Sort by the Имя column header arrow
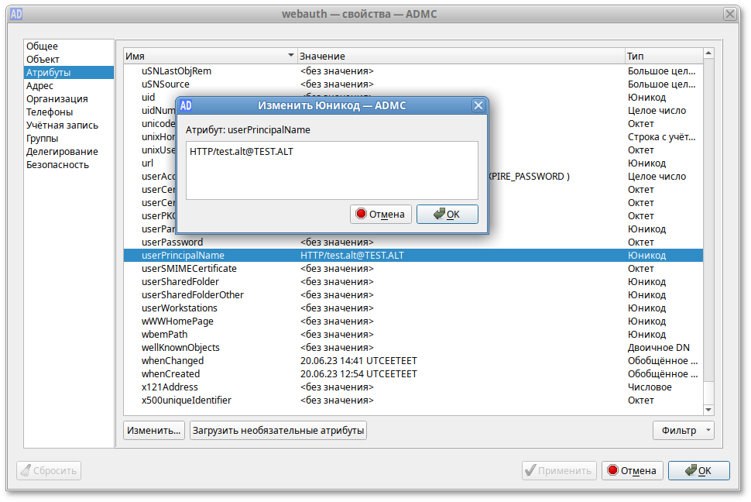 [291, 56]
